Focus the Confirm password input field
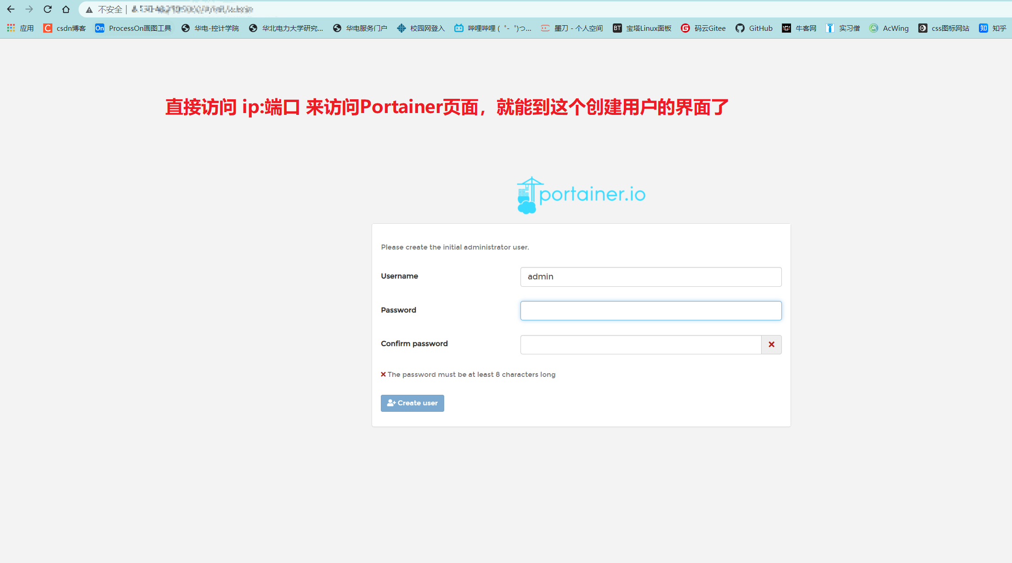 click(x=640, y=345)
